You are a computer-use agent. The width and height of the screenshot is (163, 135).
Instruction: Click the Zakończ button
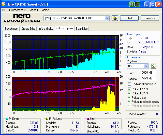150,18
